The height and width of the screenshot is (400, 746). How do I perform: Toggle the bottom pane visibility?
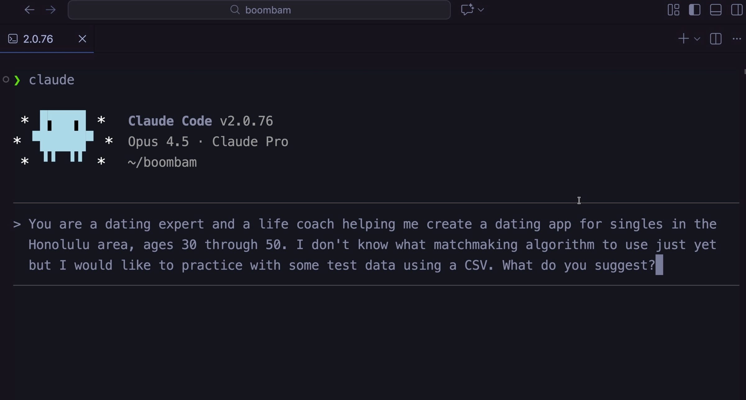tap(716, 10)
